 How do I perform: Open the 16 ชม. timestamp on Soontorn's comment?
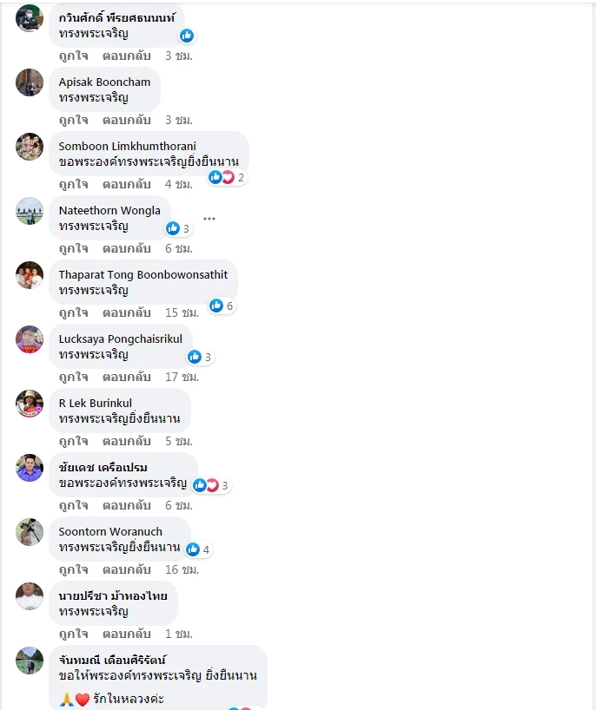pos(182,569)
